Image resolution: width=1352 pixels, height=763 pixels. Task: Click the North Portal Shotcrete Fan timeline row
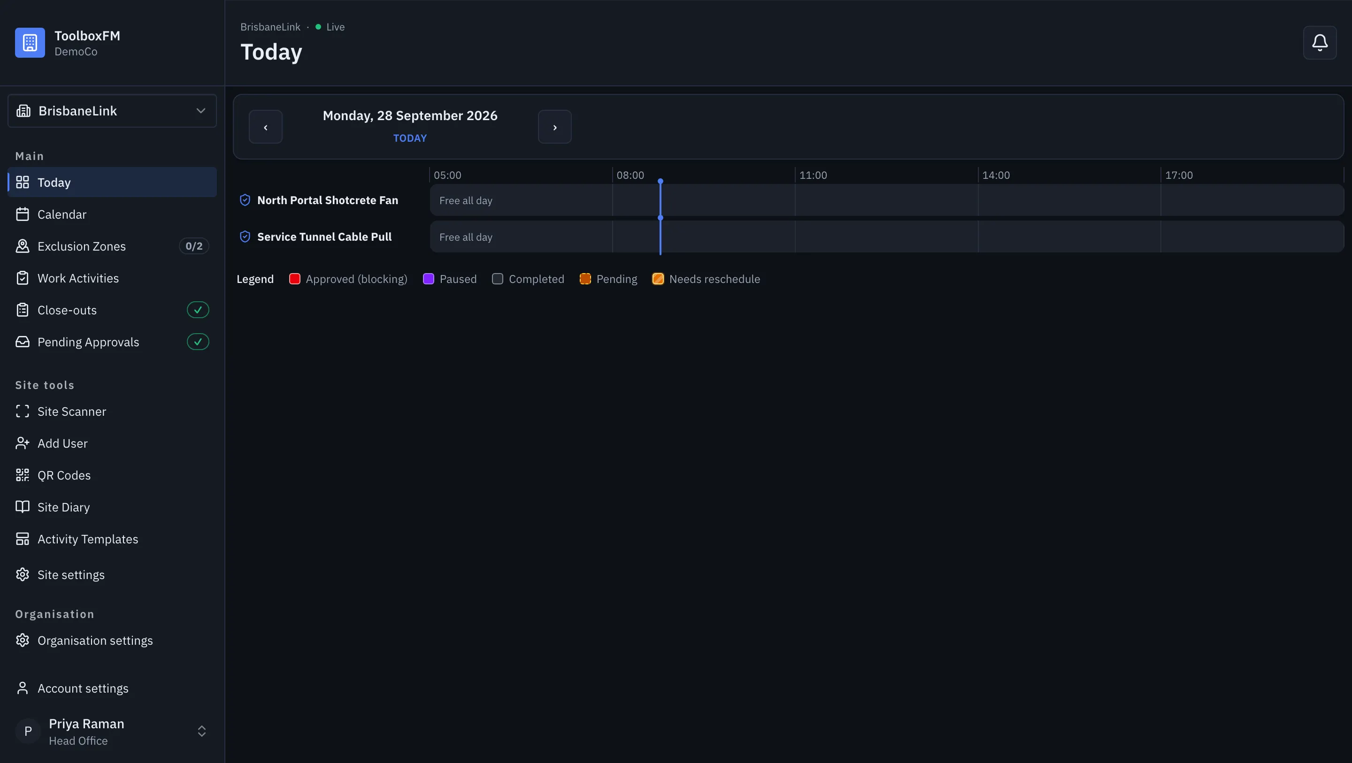(x=886, y=200)
